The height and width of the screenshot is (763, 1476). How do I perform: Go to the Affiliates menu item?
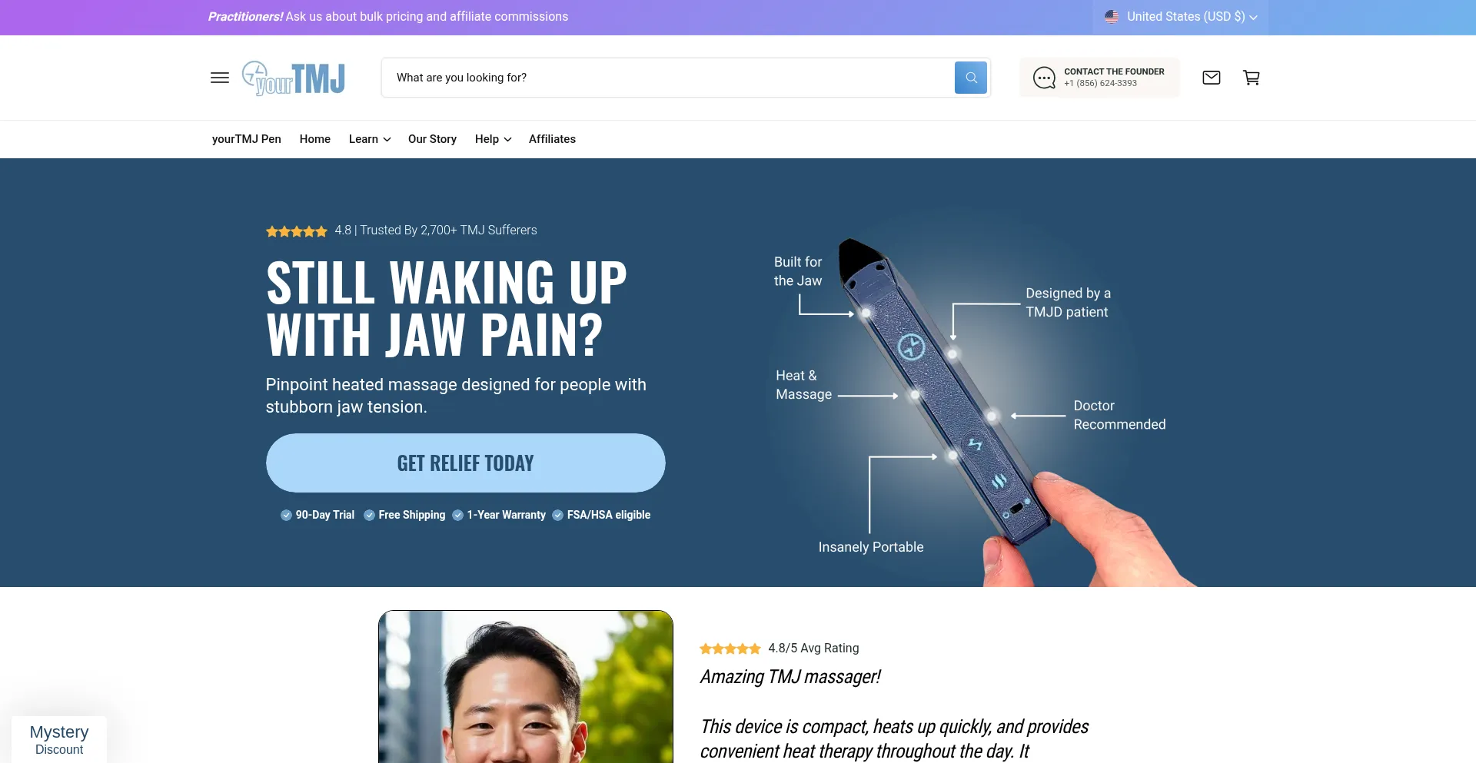tap(552, 139)
